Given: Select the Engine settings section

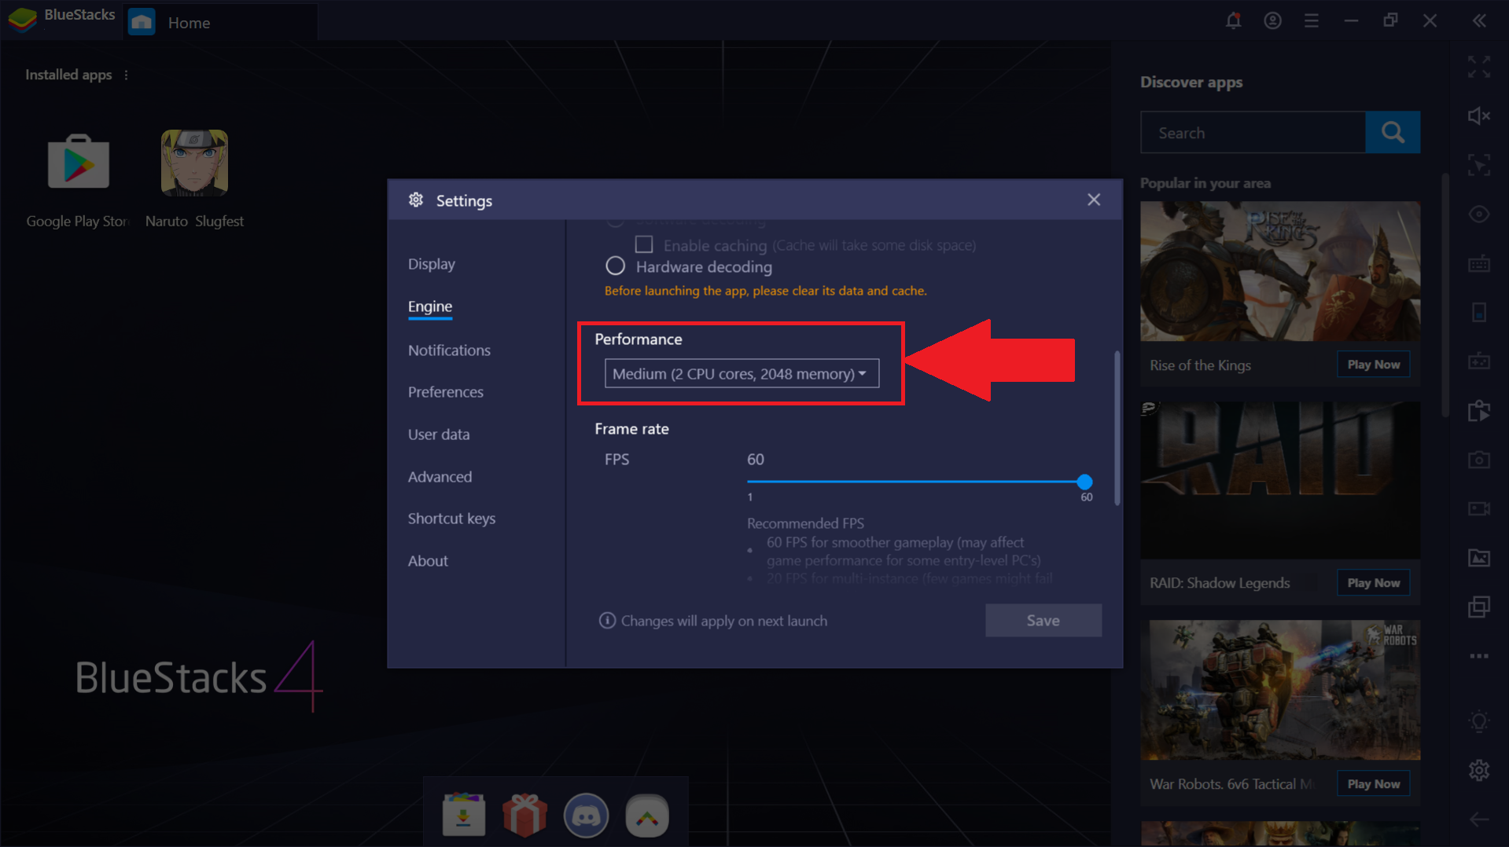Looking at the screenshot, I should click(x=429, y=306).
